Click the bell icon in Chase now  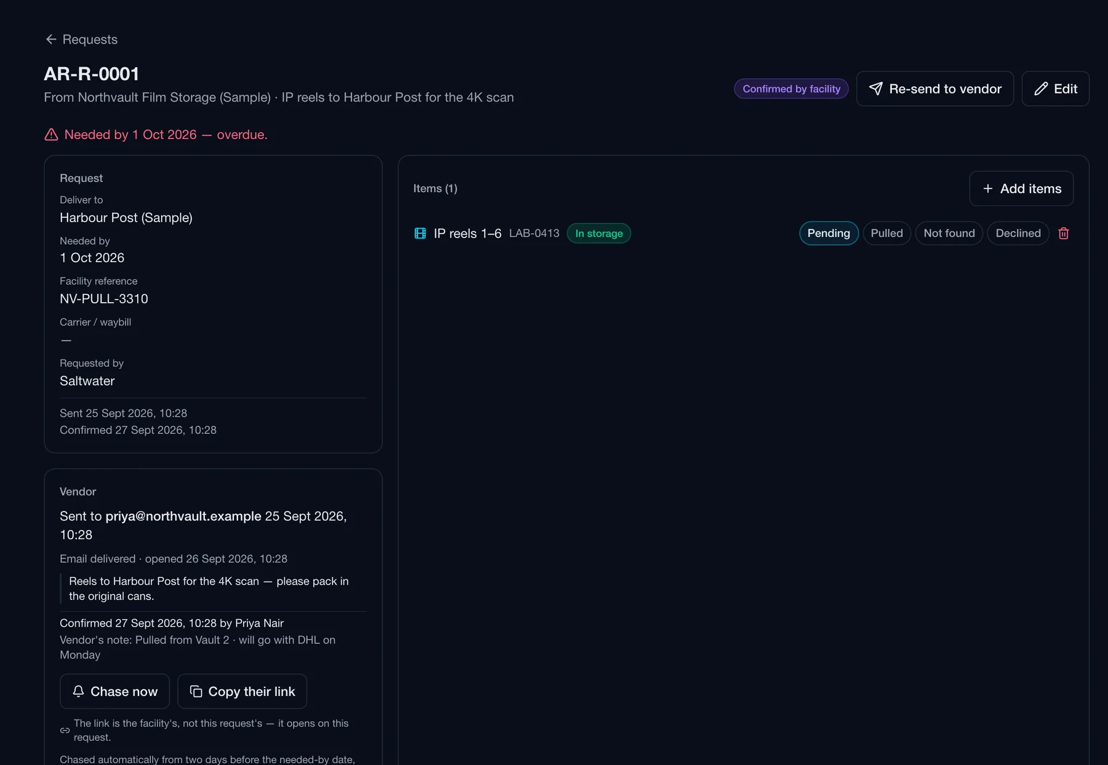(x=78, y=691)
